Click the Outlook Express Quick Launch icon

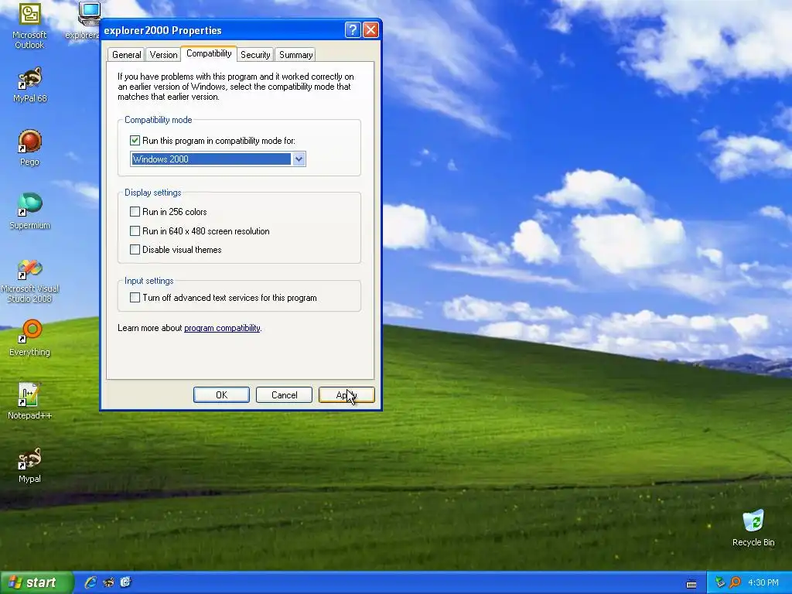pos(125,582)
